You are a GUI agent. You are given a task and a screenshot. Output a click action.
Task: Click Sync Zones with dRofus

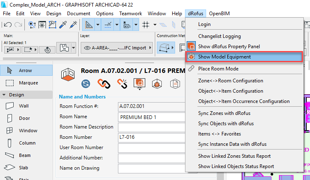point(224,113)
